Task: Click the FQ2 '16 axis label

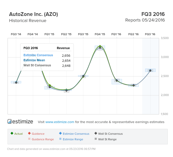Action: pyautogui.click(x=134, y=34)
